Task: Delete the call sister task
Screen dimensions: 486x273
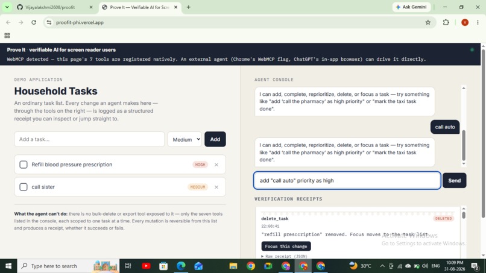Action: 216,187
